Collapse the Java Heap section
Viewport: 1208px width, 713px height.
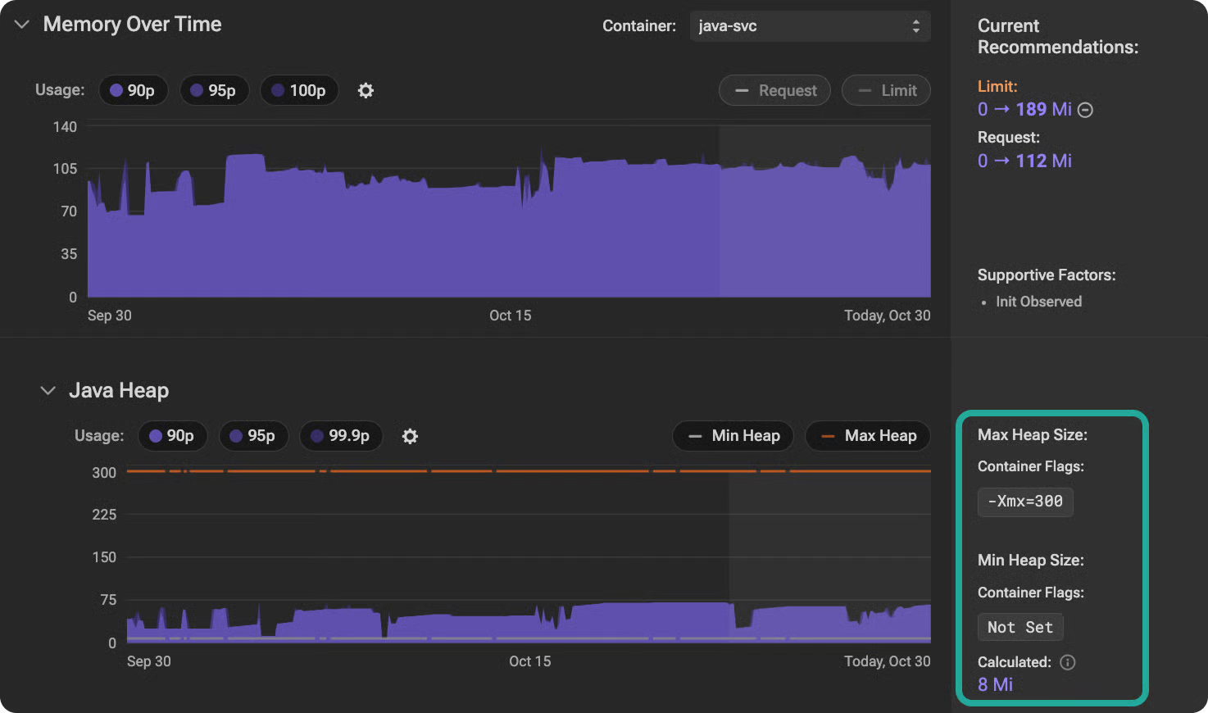48,391
